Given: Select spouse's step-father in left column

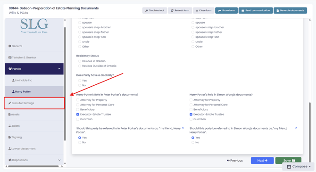Looking at the screenshot, I should point(80,32).
